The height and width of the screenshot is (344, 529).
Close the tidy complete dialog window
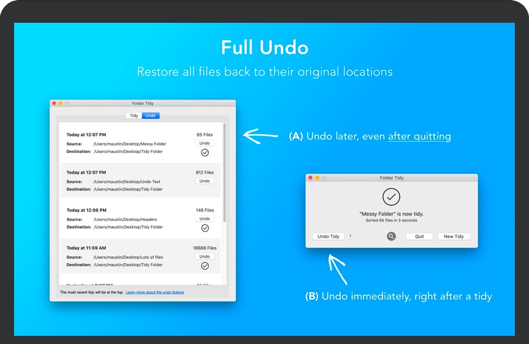click(310, 178)
